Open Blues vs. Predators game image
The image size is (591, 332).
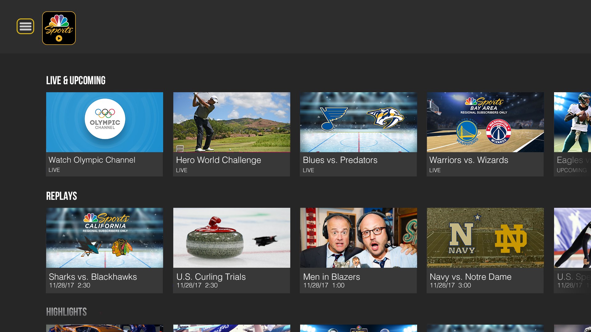pos(358,122)
